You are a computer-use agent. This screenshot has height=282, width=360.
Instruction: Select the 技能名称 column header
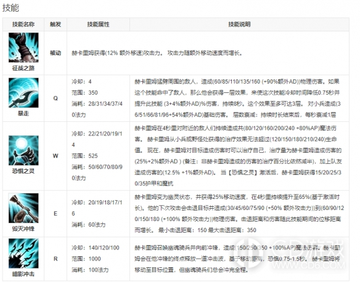(x=23, y=24)
